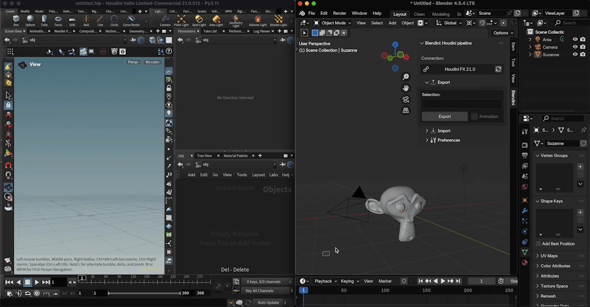Disable Suzanne in renders
The width and height of the screenshot is (590, 307).
tap(583, 54)
